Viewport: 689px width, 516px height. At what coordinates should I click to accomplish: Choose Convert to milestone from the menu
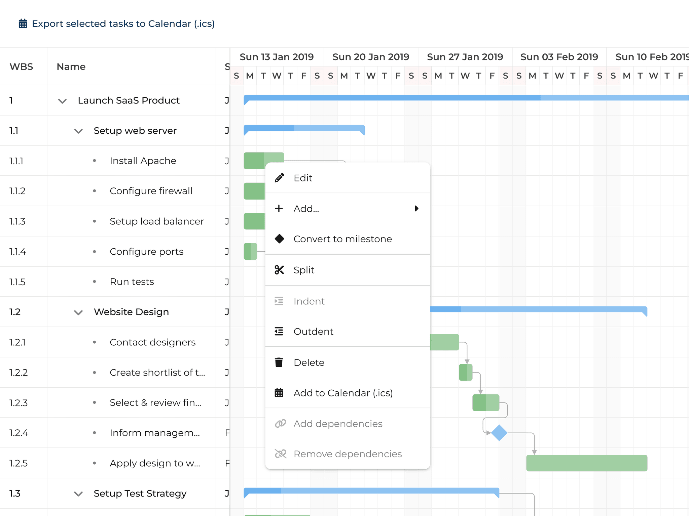(x=342, y=239)
